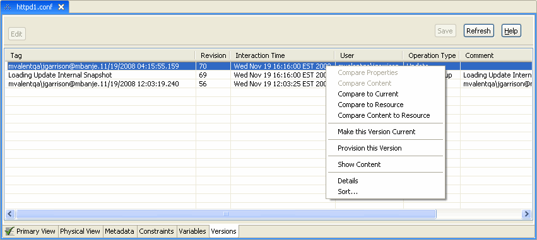The image size is (537, 240).
Task: Click the Loading Update Intern comment cell
Action: (497, 75)
